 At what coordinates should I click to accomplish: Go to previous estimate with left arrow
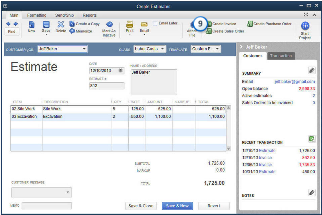tap(8, 23)
